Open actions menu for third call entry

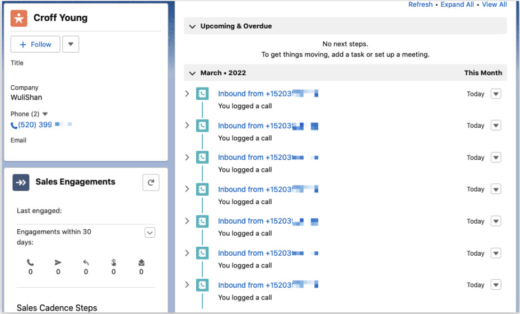pos(496,158)
